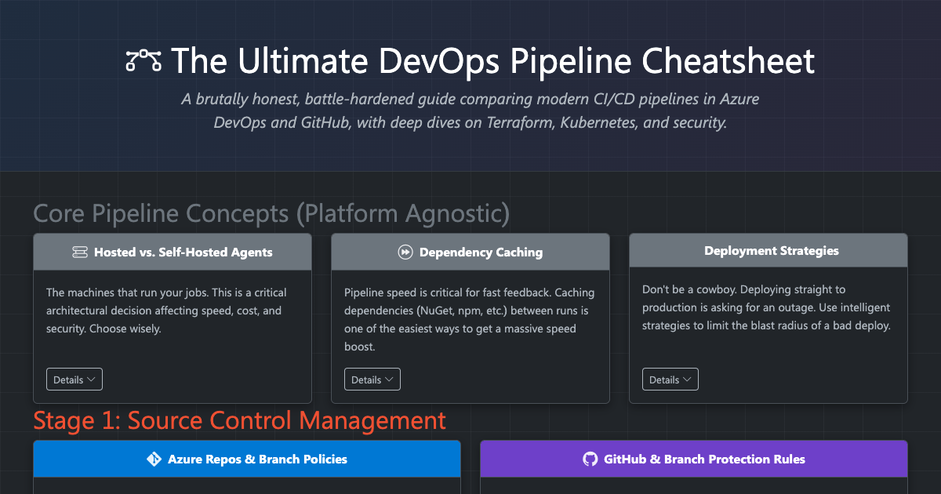This screenshot has width=941, height=494.
Task: Click the fast-forward icon in Dependency Caching header
Action: coord(405,252)
